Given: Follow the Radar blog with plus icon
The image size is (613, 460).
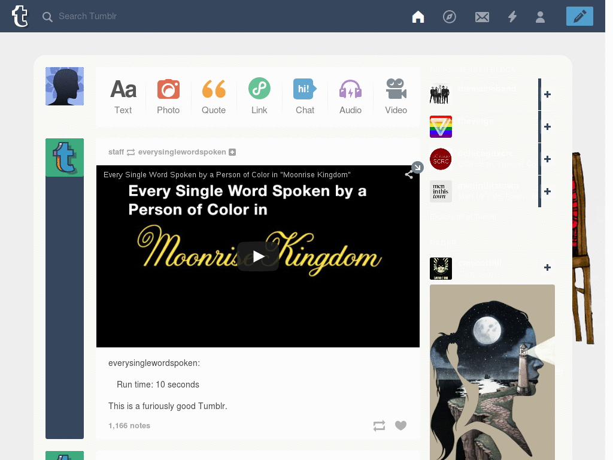Looking at the screenshot, I should click(547, 268).
